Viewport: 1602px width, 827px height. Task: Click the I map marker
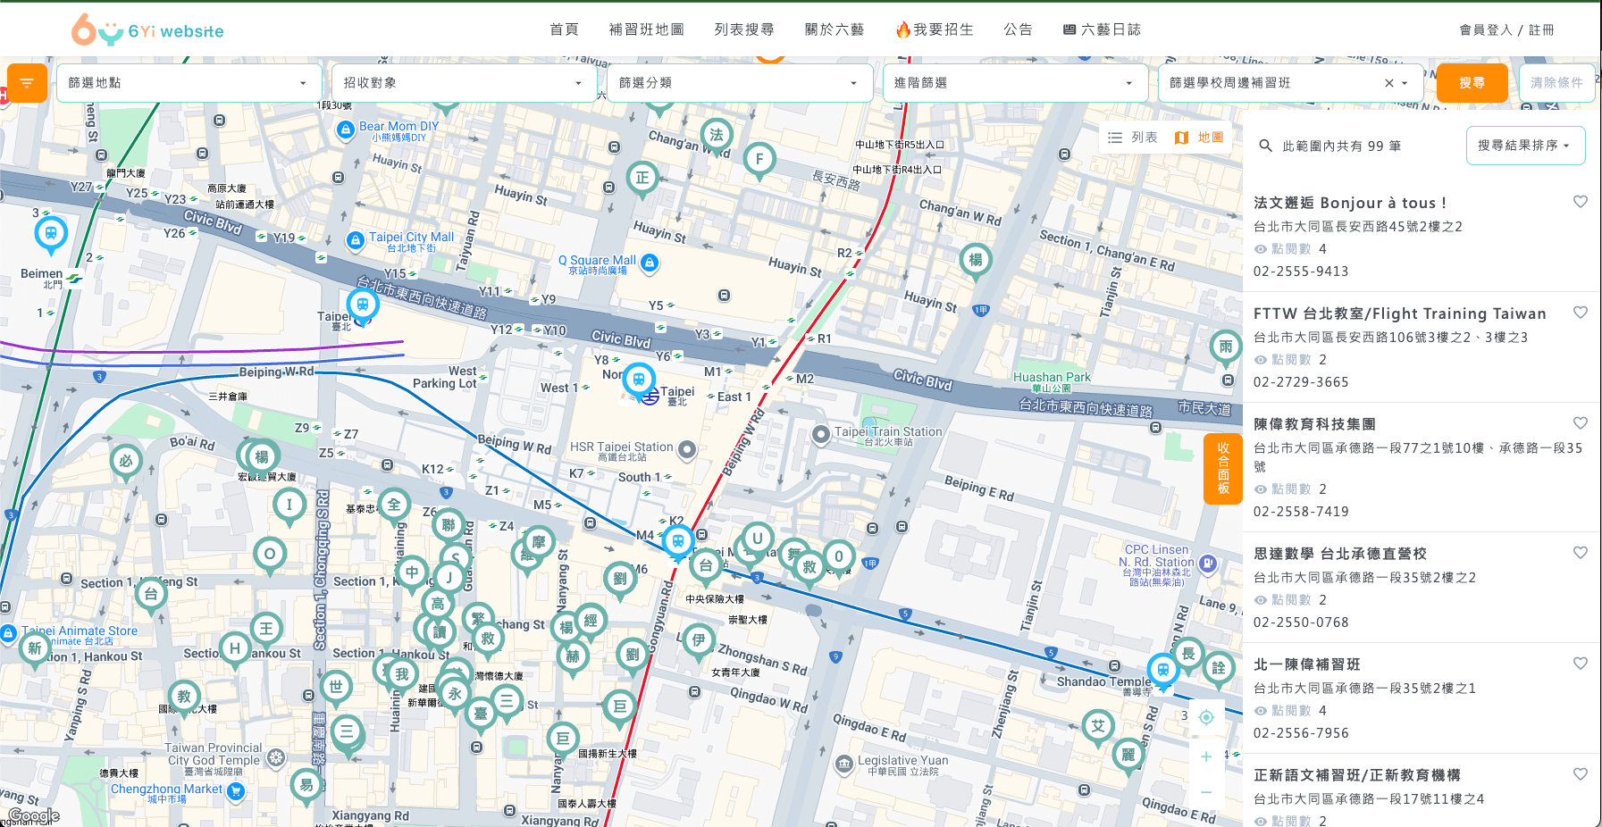click(289, 505)
